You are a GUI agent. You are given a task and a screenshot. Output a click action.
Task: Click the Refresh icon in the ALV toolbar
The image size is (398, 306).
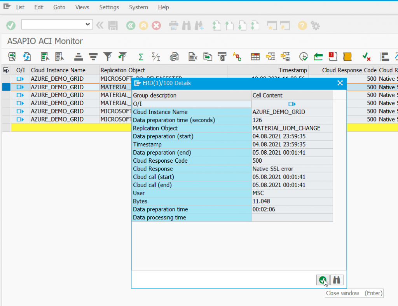[26, 57]
